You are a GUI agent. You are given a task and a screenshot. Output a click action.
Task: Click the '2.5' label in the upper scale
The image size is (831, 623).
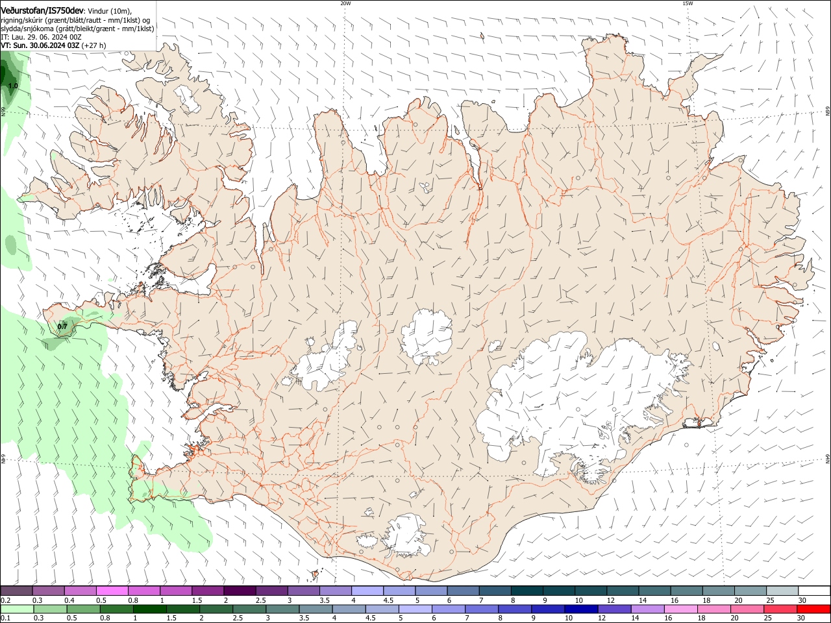[x=261, y=600]
